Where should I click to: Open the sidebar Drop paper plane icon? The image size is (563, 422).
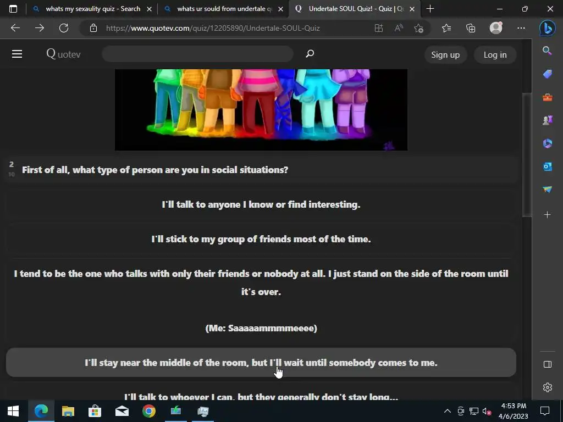547,190
